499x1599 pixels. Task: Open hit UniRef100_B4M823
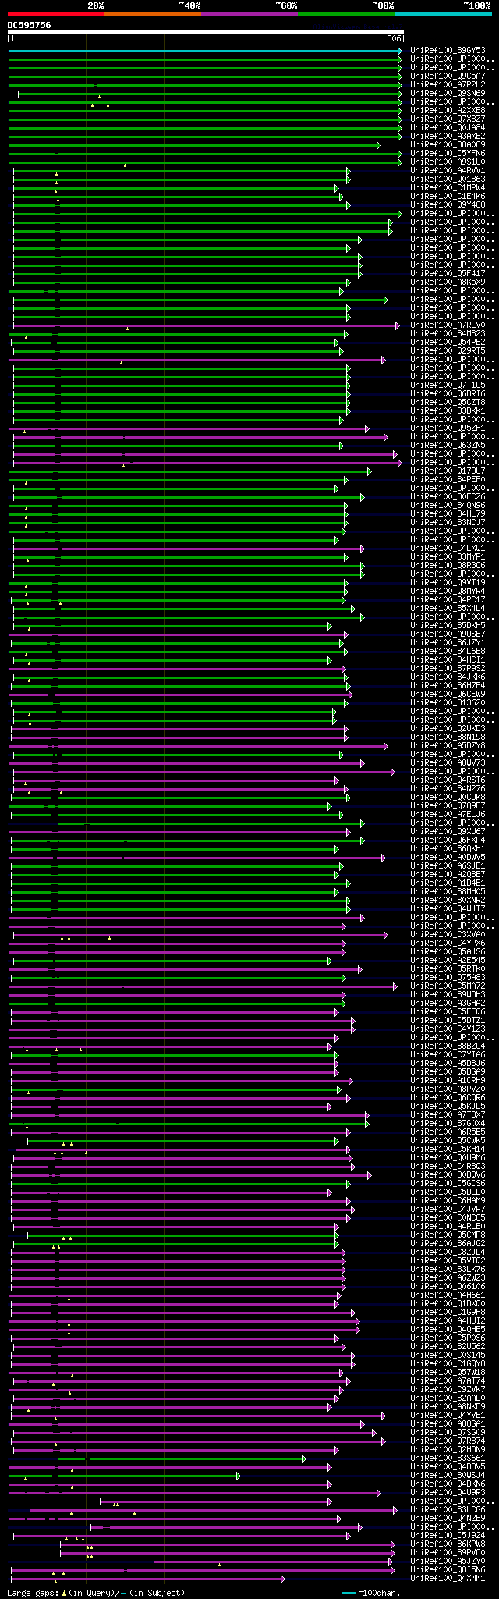click(x=448, y=334)
